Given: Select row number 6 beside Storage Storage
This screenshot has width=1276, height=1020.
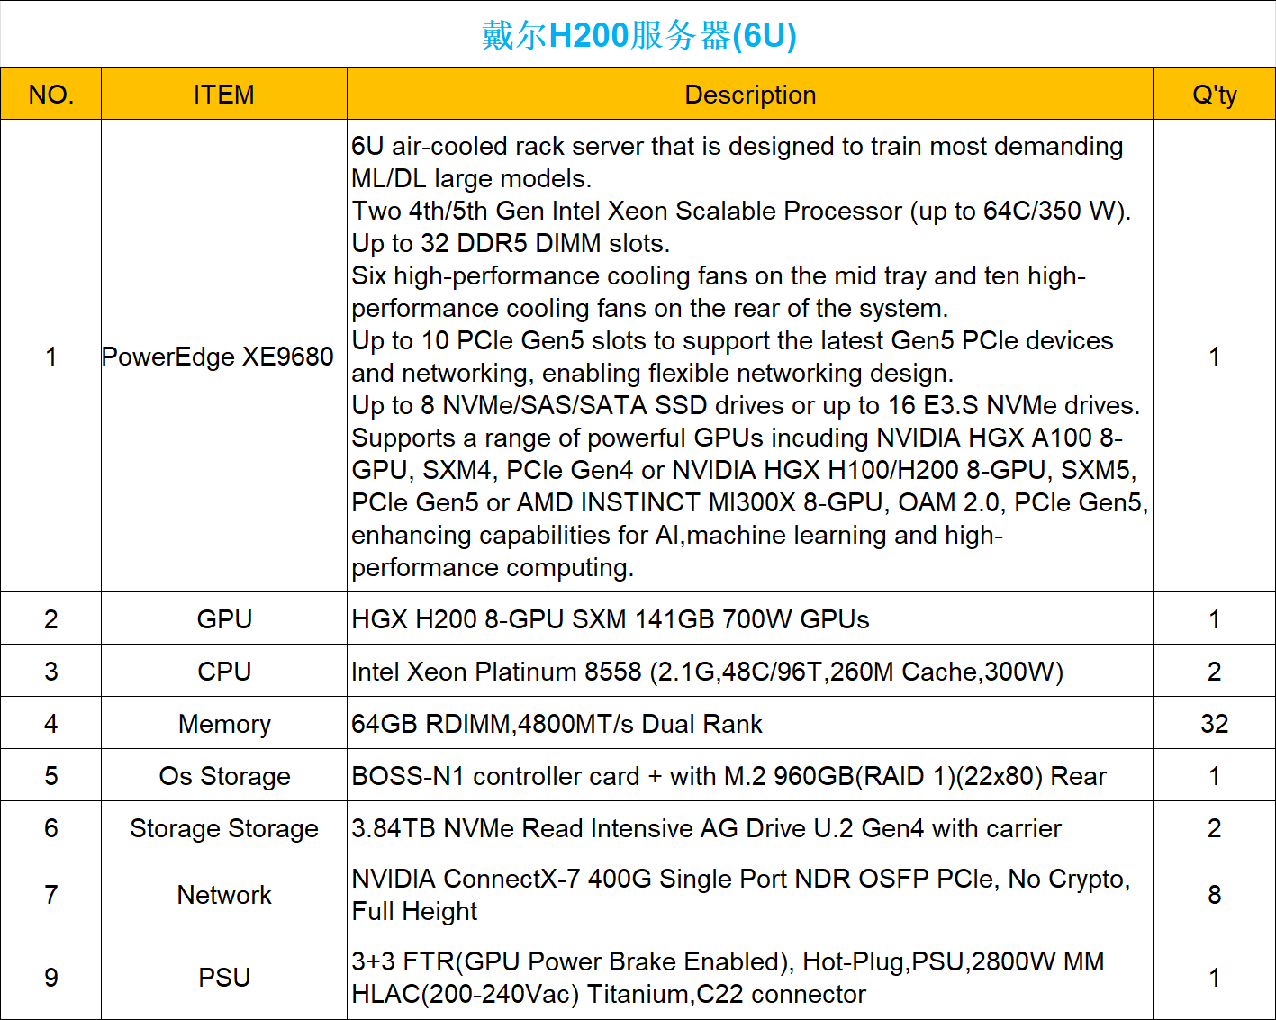Looking at the screenshot, I should (51, 827).
